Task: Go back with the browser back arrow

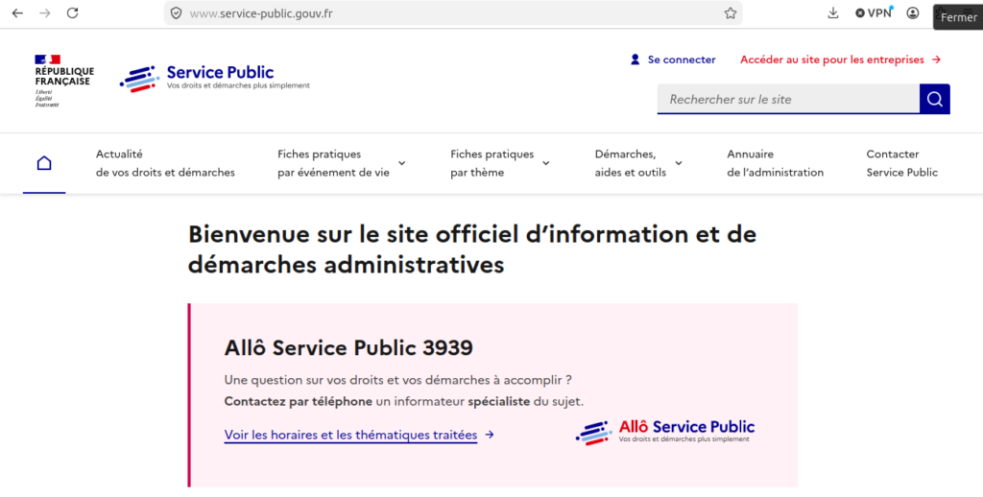Action: [x=17, y=13]
